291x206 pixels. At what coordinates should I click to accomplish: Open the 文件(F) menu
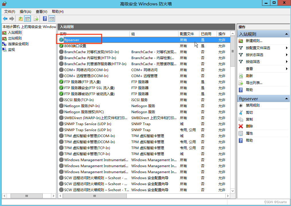pyautogui.click(x=10, y=12)
